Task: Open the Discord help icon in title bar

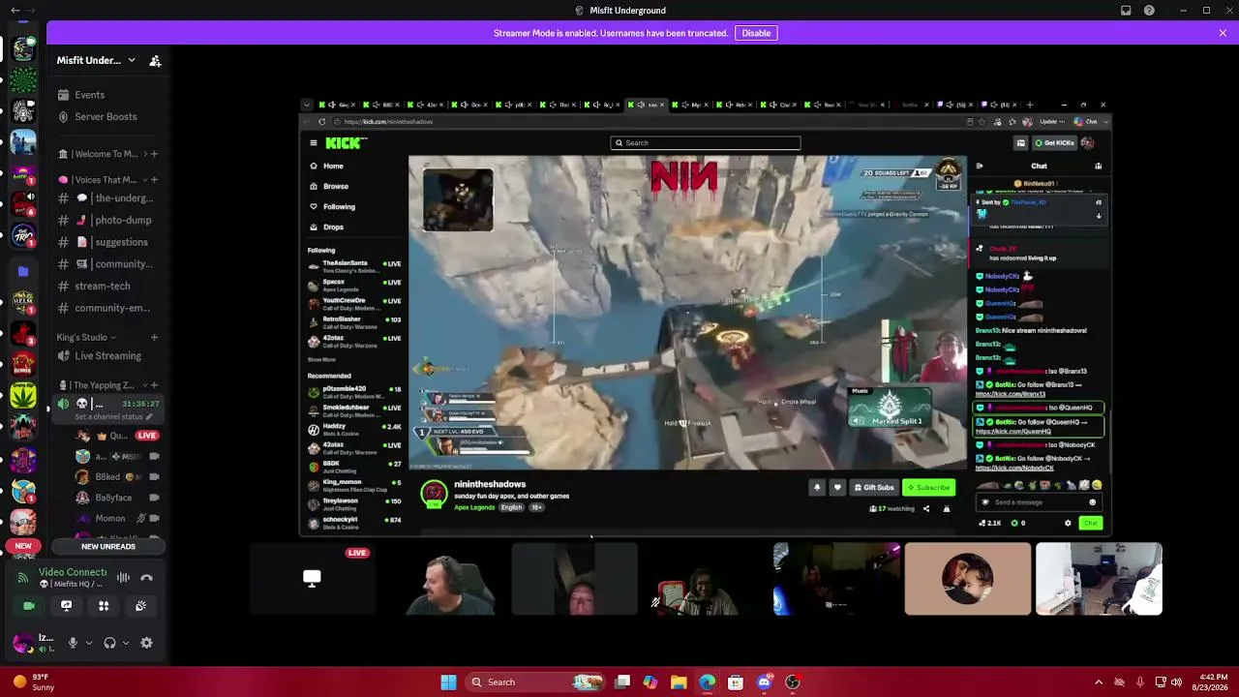Action: pos(1149,11)
